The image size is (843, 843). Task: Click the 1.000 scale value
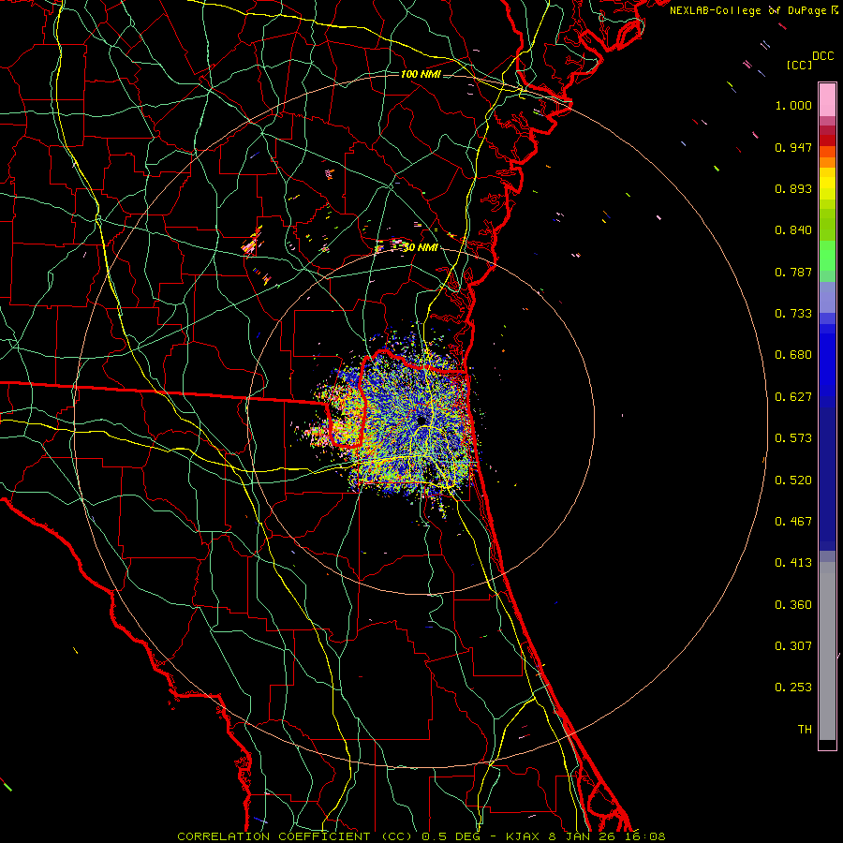click(793, 105)
